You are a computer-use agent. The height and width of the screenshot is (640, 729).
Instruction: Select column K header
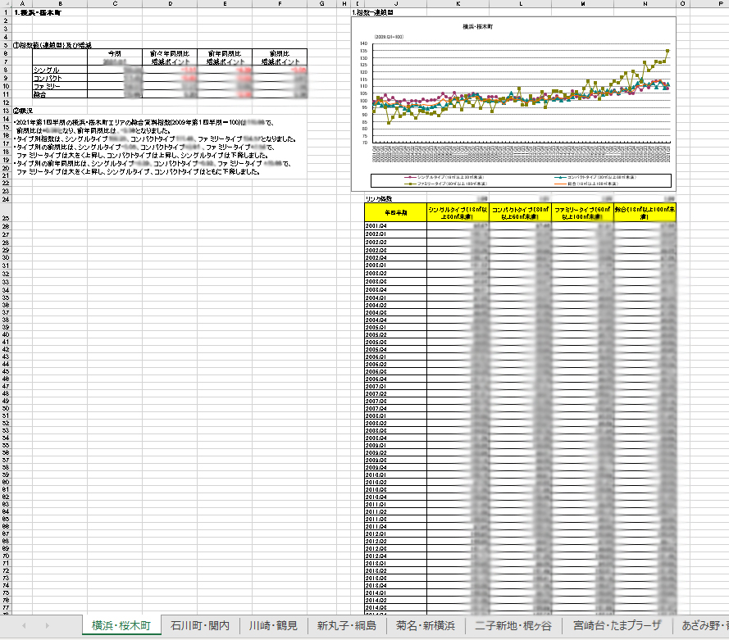[x=458, y=3]
